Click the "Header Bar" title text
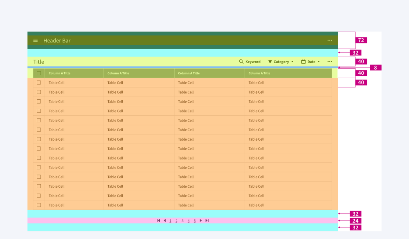Screen dimensions: 409x239 point(57,41)
